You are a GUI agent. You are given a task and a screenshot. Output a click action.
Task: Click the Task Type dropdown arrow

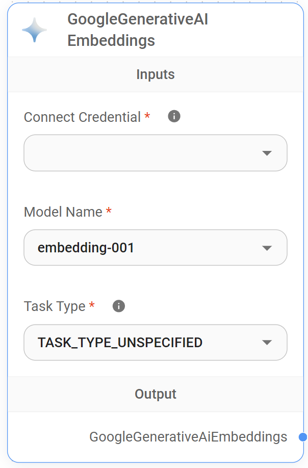coord(267,343)
